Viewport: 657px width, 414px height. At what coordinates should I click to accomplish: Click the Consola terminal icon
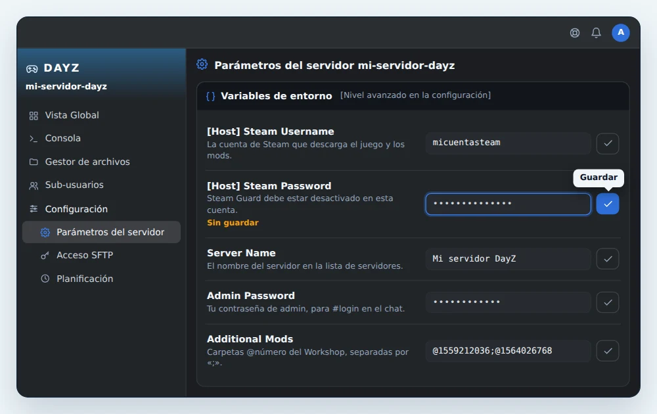click(34, 139)
